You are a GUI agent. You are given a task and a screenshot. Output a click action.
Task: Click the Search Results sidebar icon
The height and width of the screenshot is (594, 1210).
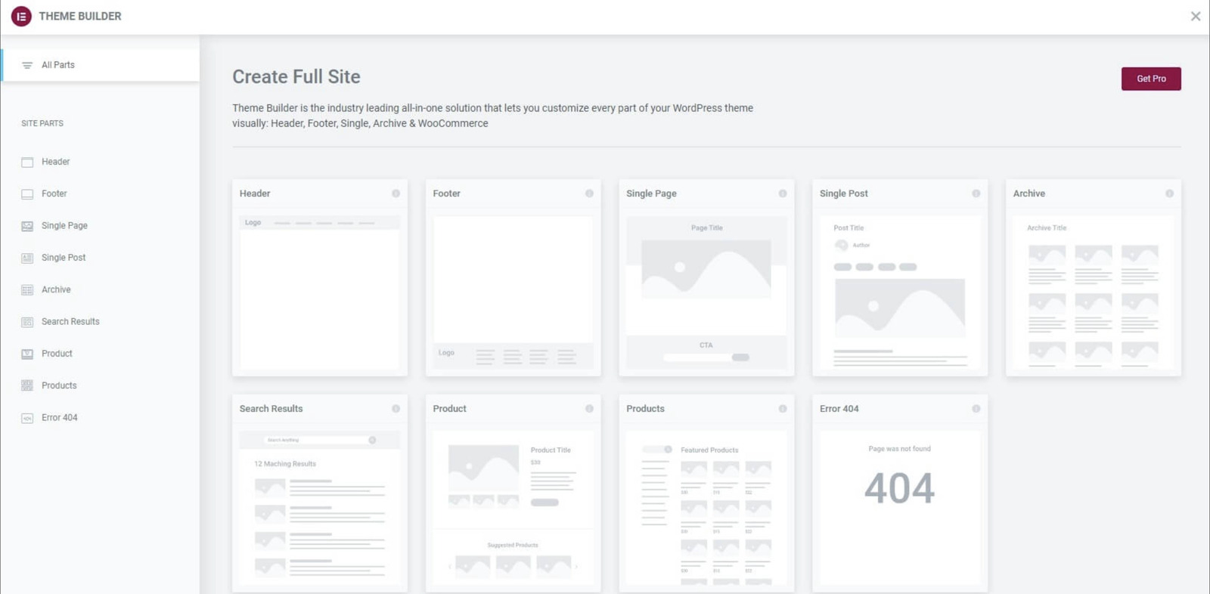click(x=27, y=322)
